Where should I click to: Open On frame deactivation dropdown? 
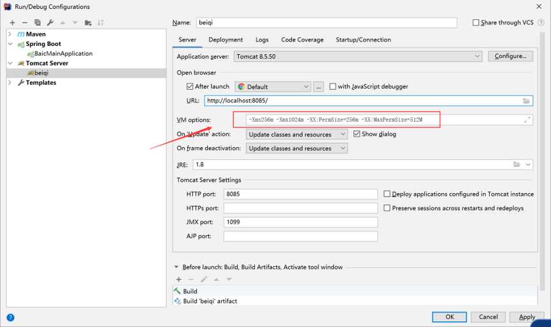[297, 149]
